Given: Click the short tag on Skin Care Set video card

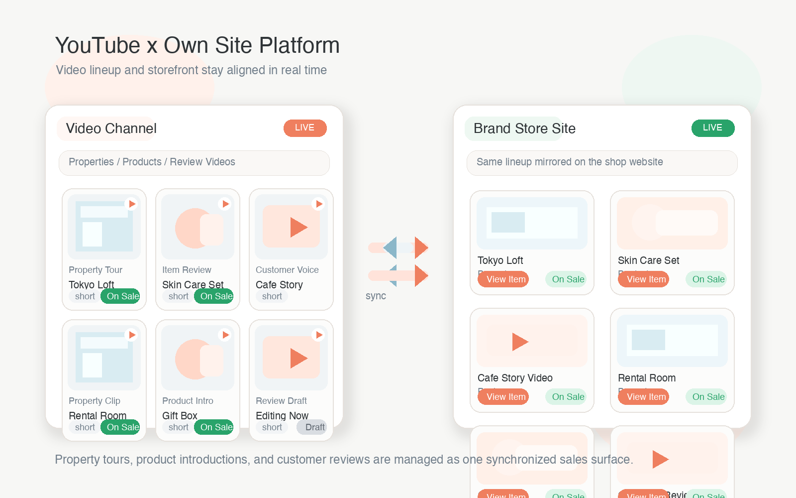Looking at the screenshot, I should [178, 296].
